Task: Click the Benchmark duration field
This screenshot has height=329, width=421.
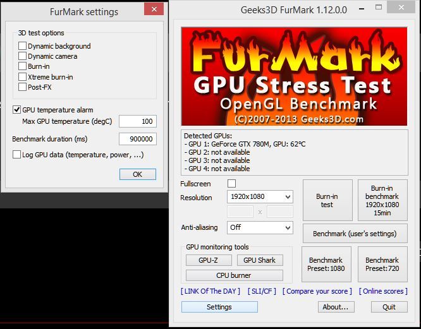Action: click(138, 139)
